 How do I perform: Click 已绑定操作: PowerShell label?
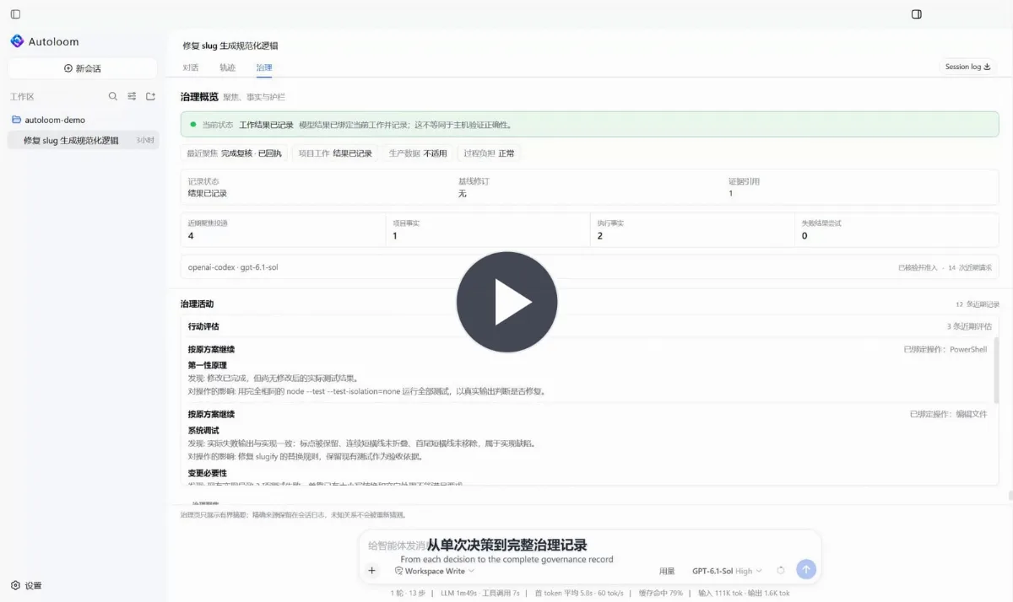point(945,349)
